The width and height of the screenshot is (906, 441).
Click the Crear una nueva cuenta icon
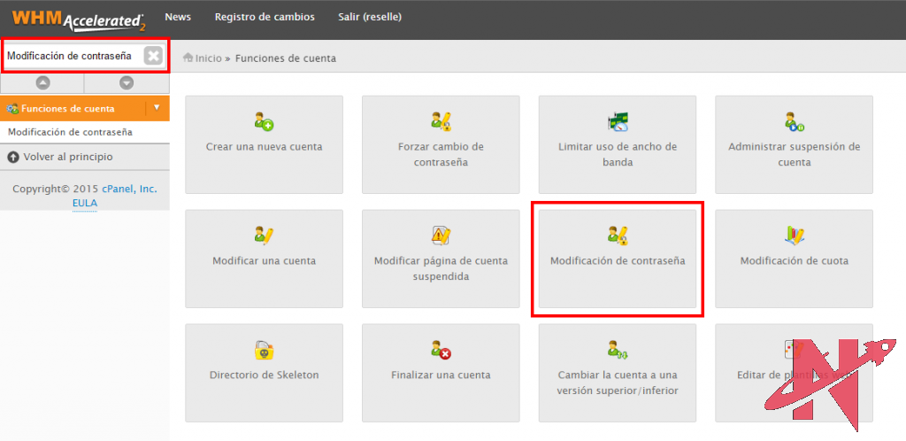[264, 122]
